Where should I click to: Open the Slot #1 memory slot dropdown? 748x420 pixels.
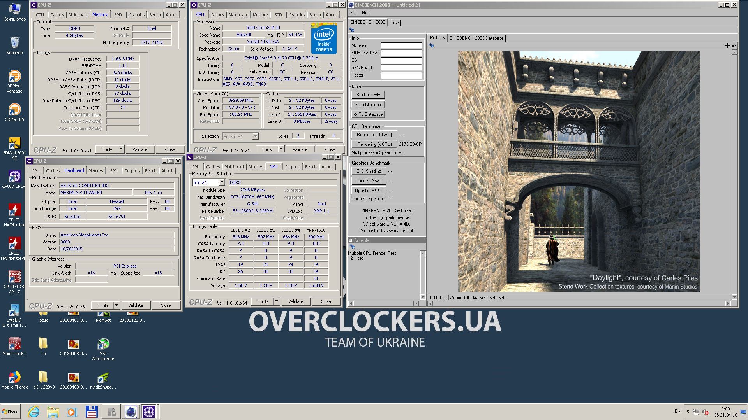[x=222, y=182]
